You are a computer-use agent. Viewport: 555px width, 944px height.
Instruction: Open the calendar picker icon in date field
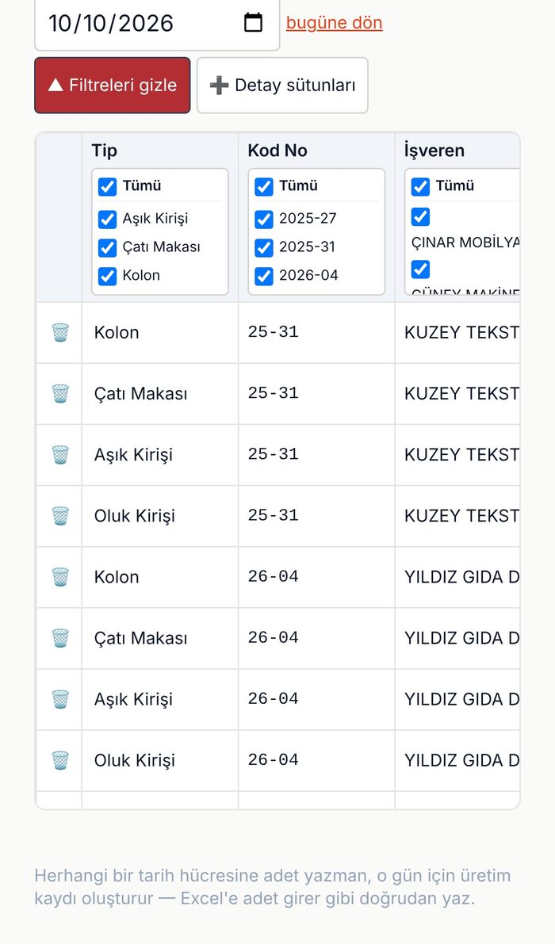pyautogui.click(x=254, y=23)
